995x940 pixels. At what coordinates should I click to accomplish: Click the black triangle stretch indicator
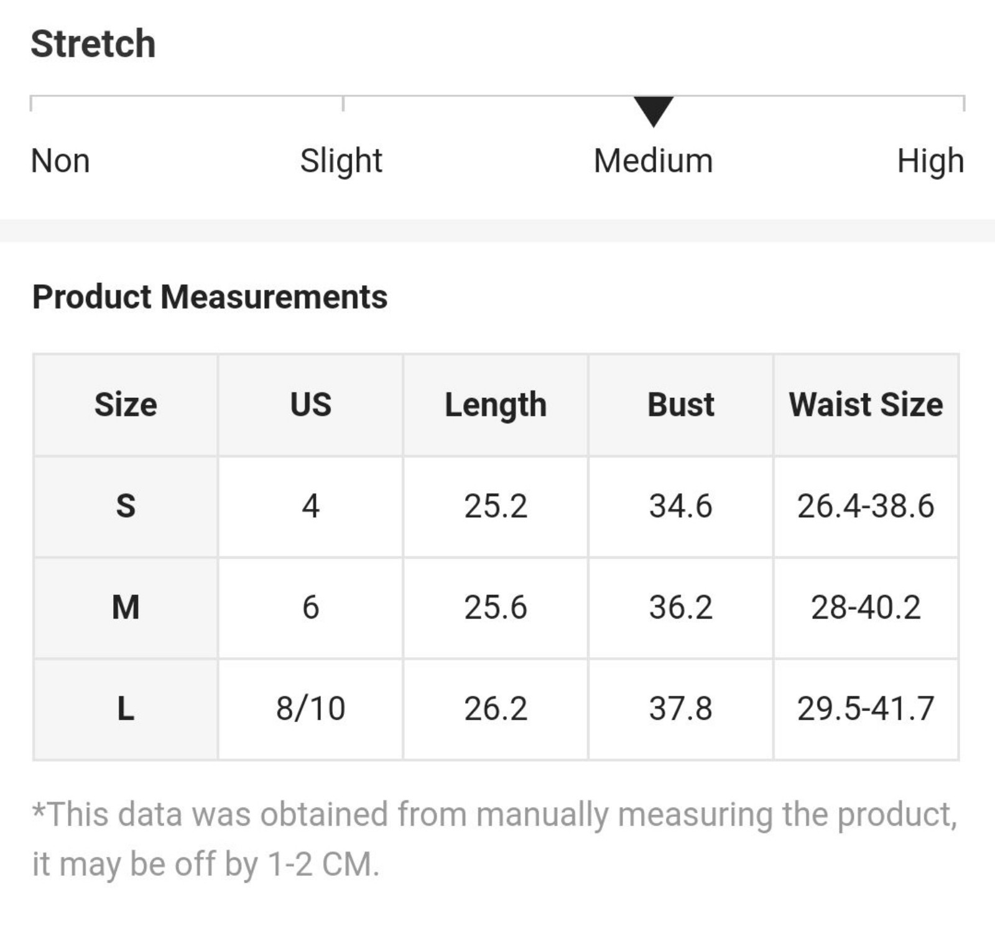click(x=653, y=112)
